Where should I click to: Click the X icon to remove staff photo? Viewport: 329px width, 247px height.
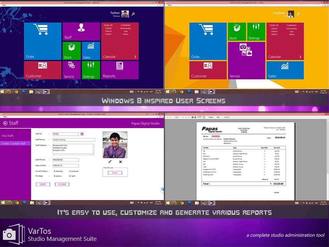coord(120,162)
